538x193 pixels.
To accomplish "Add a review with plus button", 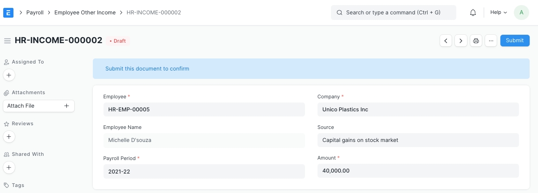I will 9,136.
